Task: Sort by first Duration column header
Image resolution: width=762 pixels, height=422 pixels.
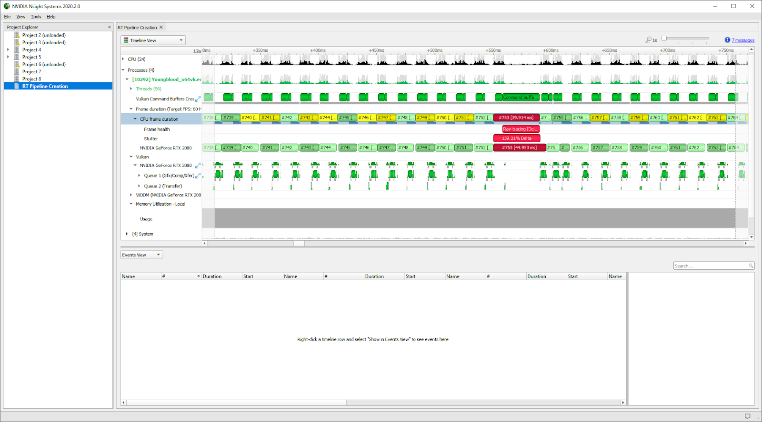Action: [x=221, y=276]
